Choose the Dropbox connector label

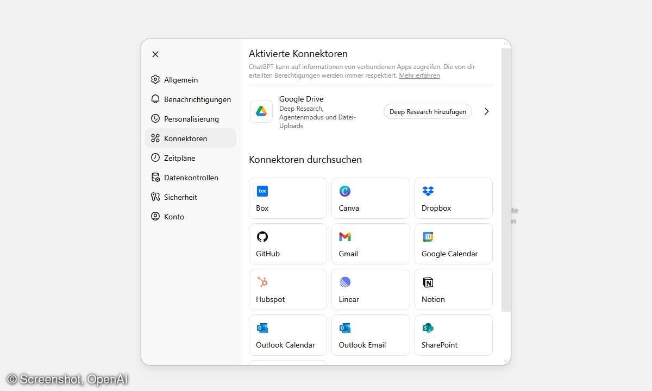pos(436,208)
